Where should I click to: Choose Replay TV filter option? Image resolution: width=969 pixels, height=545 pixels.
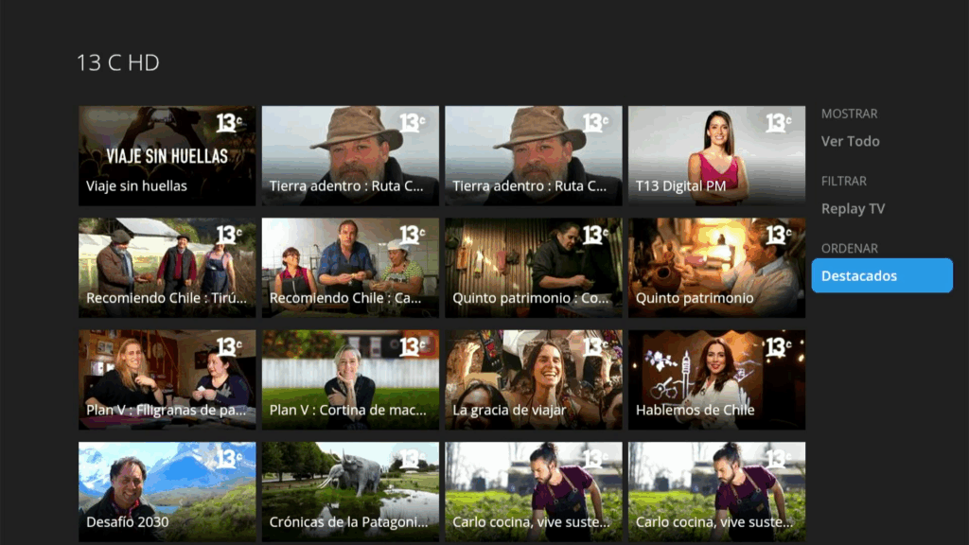[x=853, y=208]
